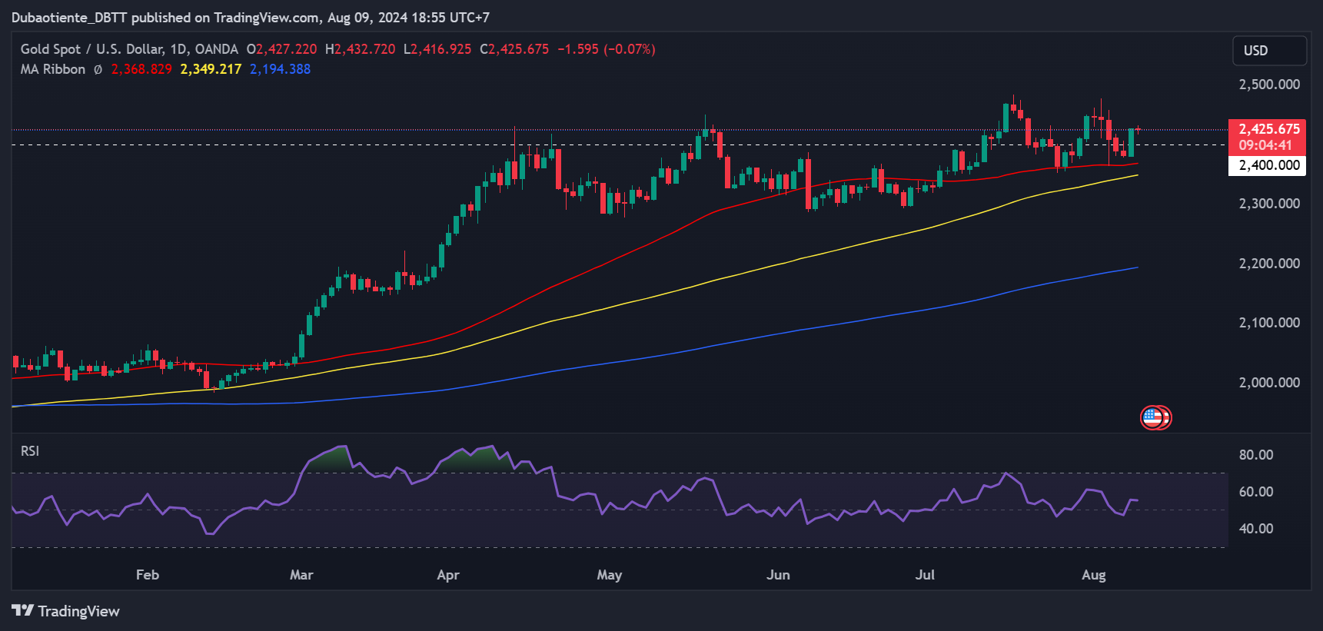1323x631 pixels.
Task: Click the 2,500.000 price axis label
Action: (x=1269, y=85)
